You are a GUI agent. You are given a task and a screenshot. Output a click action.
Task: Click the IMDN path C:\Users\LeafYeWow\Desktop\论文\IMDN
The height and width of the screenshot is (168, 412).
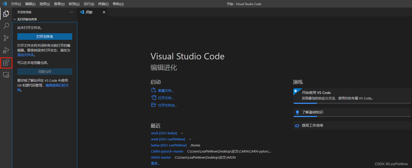205,158
